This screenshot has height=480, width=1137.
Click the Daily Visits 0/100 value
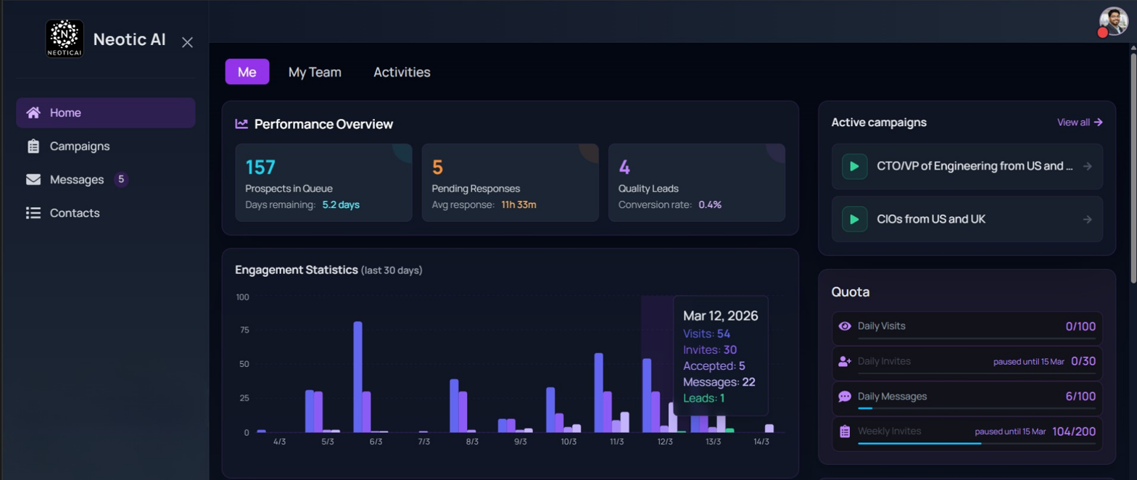click(x=1080, y=326)
